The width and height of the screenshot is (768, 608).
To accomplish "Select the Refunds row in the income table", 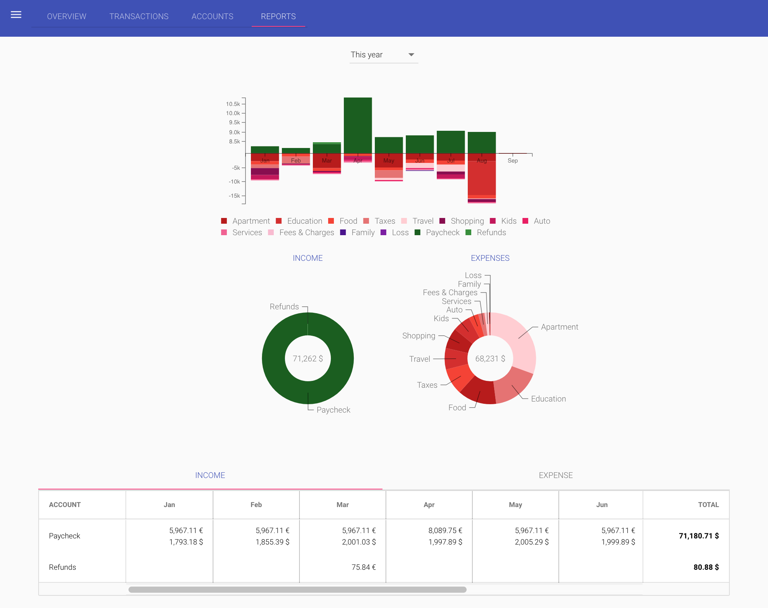I will [62, 567].
